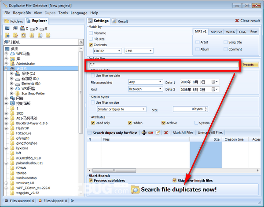Viewport: 264px width, 207px height.
Task: Click Mark All Files
Action: [x=183, y=133]
